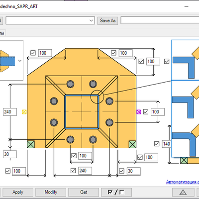
Task: Click green crossed box at plate's bottom-right corner
Action: click(132, 144)
